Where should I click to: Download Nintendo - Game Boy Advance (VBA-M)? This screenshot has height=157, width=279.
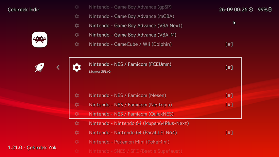click(132, 35)
